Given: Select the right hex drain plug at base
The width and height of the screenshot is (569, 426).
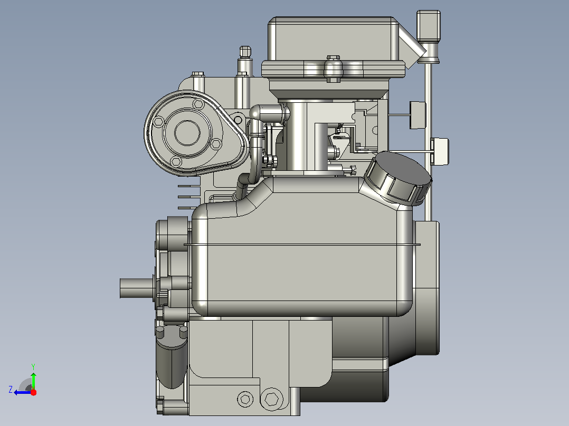Looking at the screenshot, I should 272,399.
